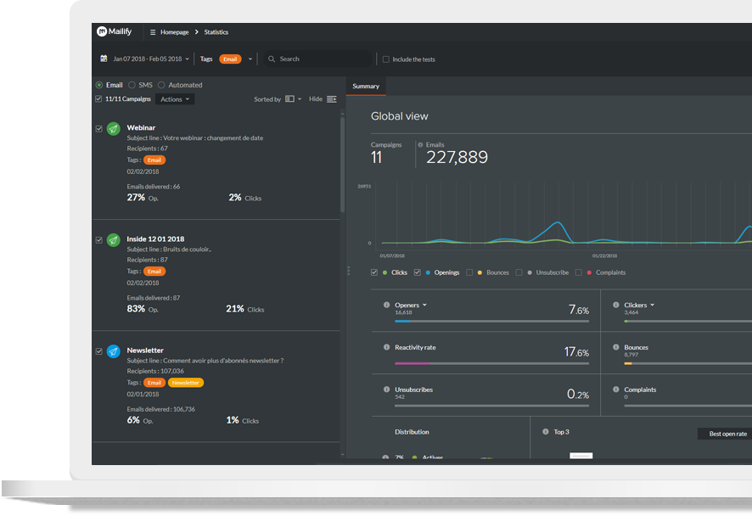The width and height of the screenshot is (752, 516).
Task: Click the info icon beside Unsubscribes
Action: (x=386, y=390)
